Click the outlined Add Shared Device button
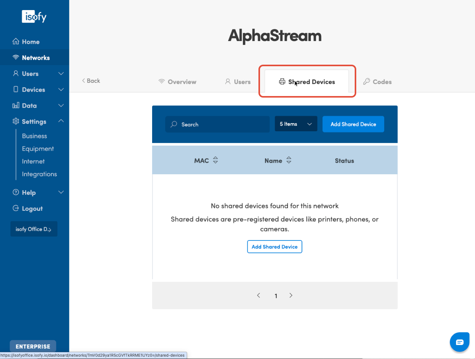Image resolution: width=475 pixels, height=359 pixels. click(274, 247)
